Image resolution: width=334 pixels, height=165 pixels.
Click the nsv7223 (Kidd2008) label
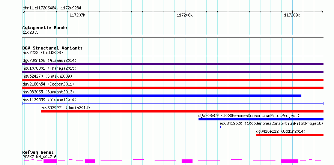click(x=43, y=52)
